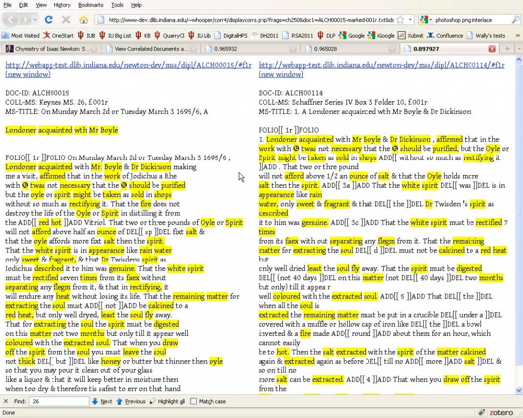Open the File menu
This screenshot has height=418, width=523.
tap(7, 5)
